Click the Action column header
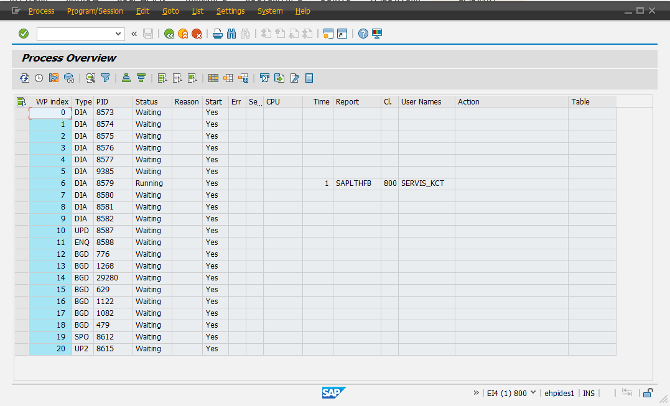 pyautogui.click(x=511, y=101)
